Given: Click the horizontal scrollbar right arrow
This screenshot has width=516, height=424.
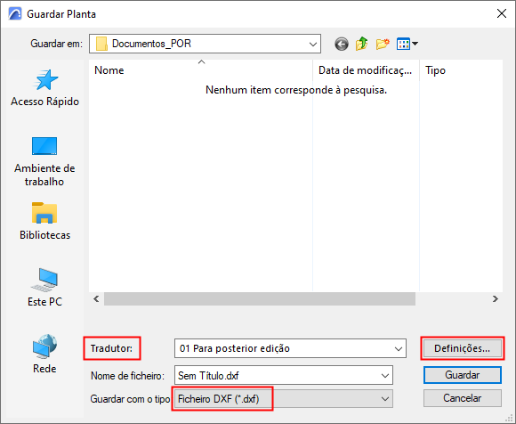Looking at the screenshot, I should click(495, 298).
